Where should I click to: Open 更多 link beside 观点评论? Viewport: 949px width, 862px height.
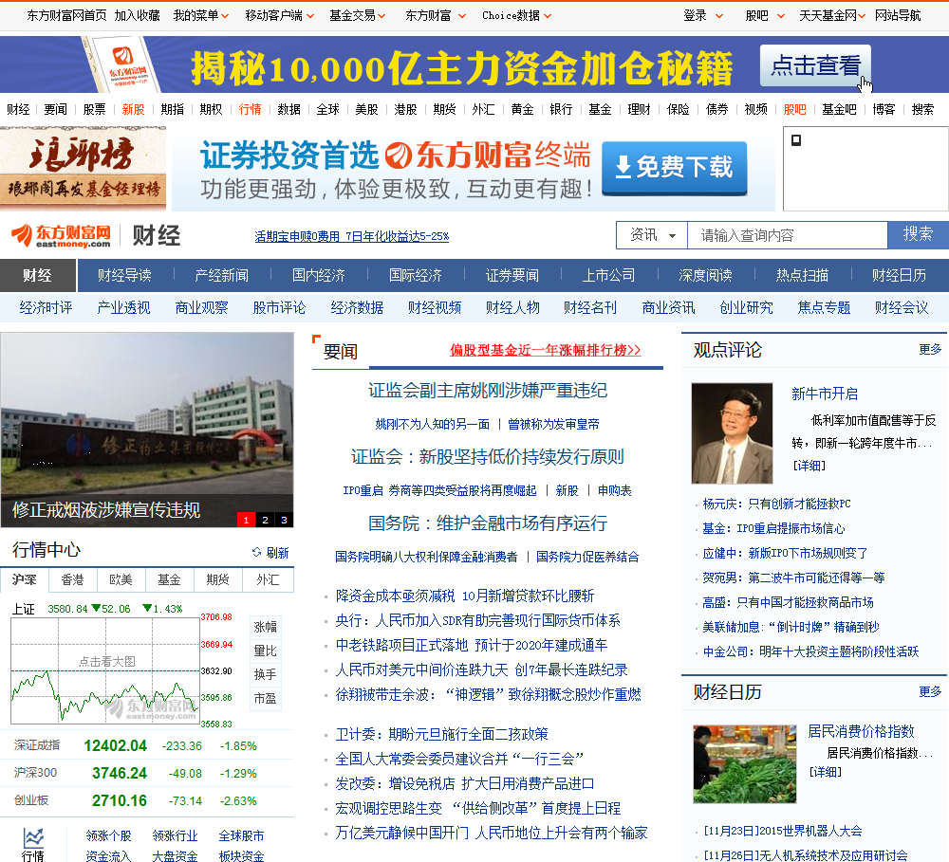point(930,350)
